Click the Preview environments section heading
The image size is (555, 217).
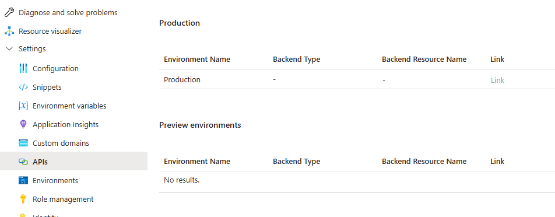click(x=200, y=125)
